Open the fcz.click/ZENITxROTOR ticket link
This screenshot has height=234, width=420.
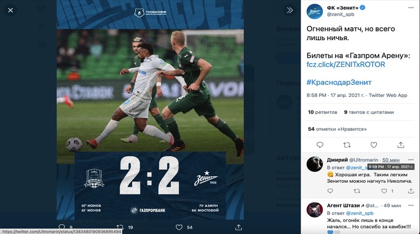click(x=346, y=64)
